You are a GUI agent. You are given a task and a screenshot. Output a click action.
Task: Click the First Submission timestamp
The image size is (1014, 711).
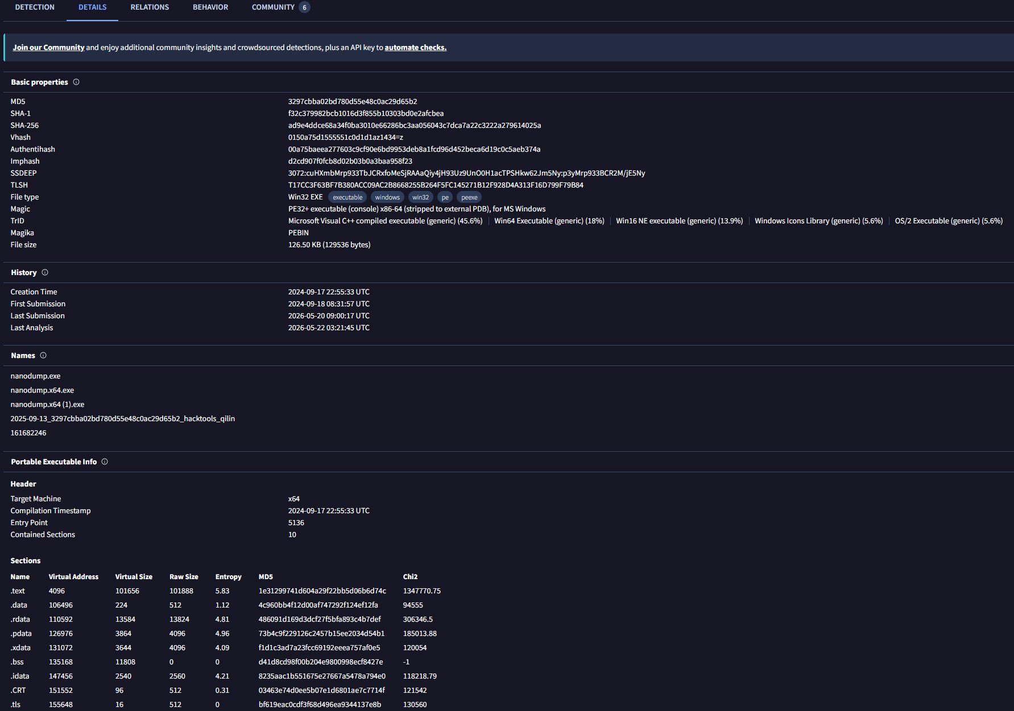pos(329,304)
